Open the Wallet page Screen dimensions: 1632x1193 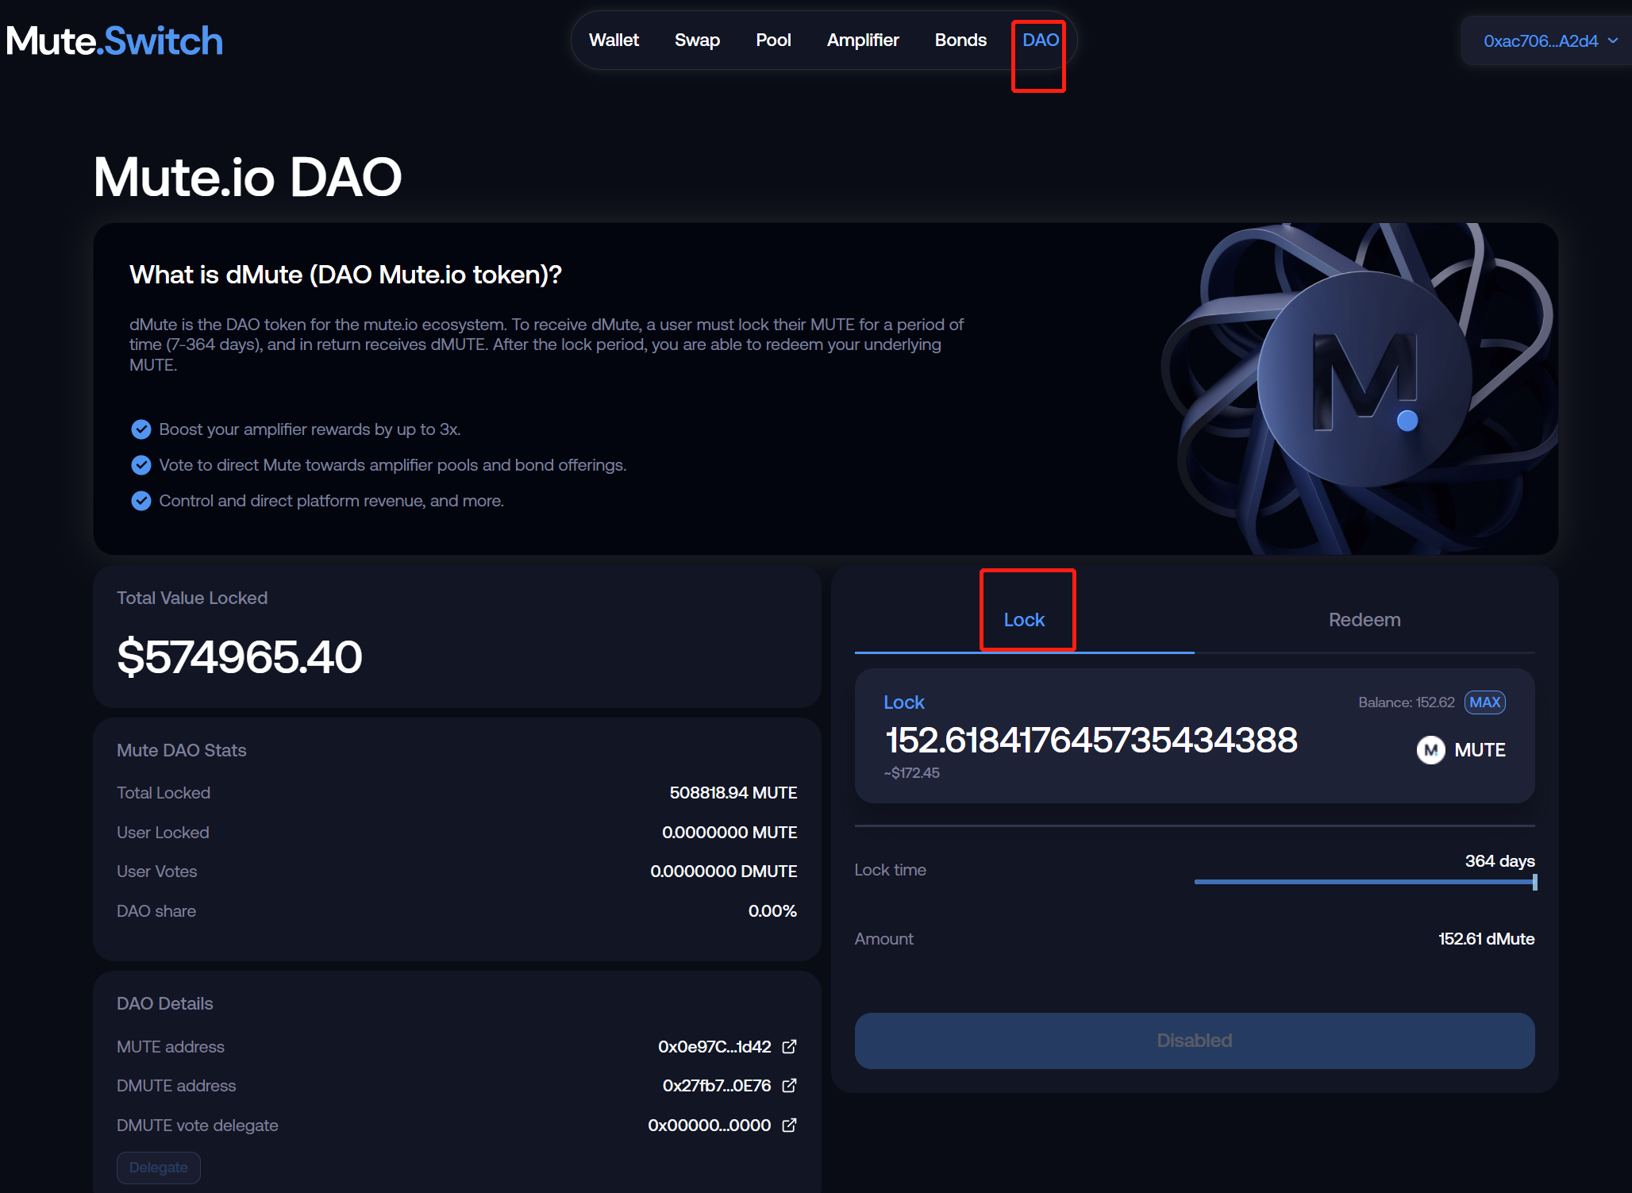(614, 40)
